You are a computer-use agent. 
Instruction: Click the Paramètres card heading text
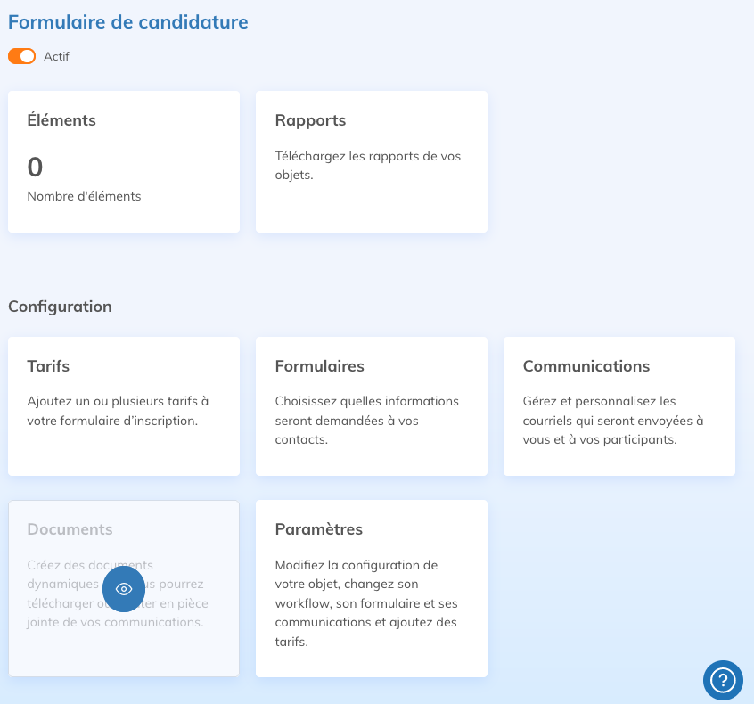click(x=318, y=528)
